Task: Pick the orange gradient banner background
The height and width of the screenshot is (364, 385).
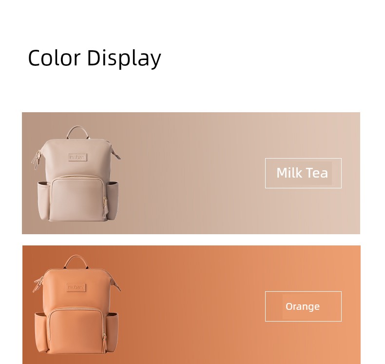Action: [x=192, y=304]
